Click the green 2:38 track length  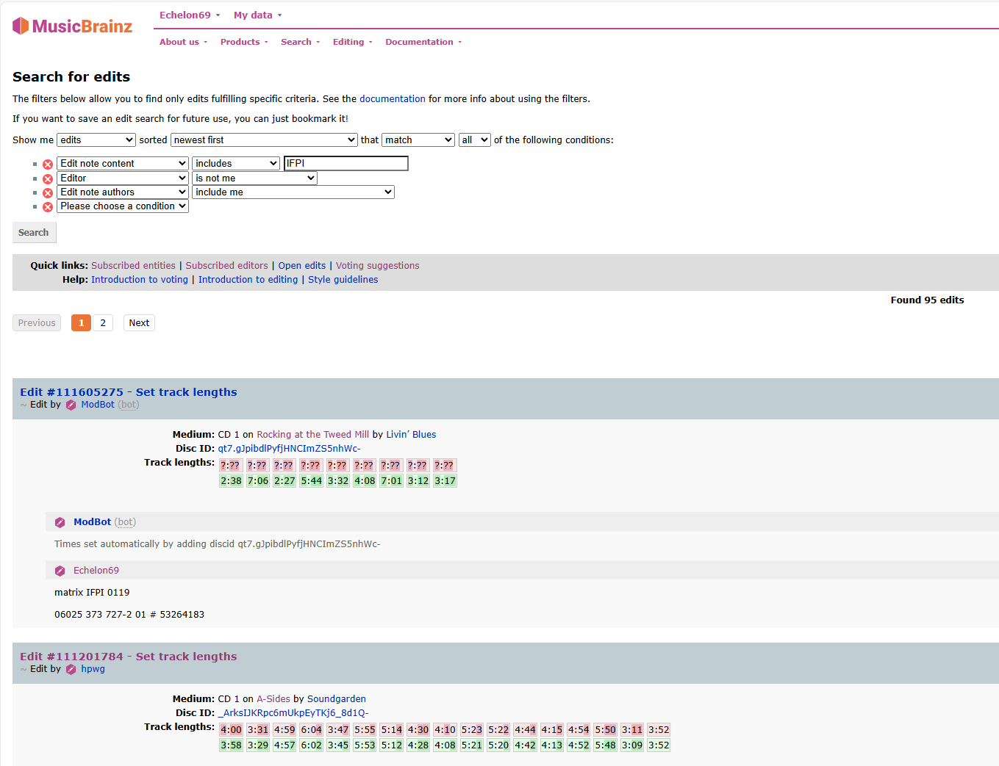231,481
